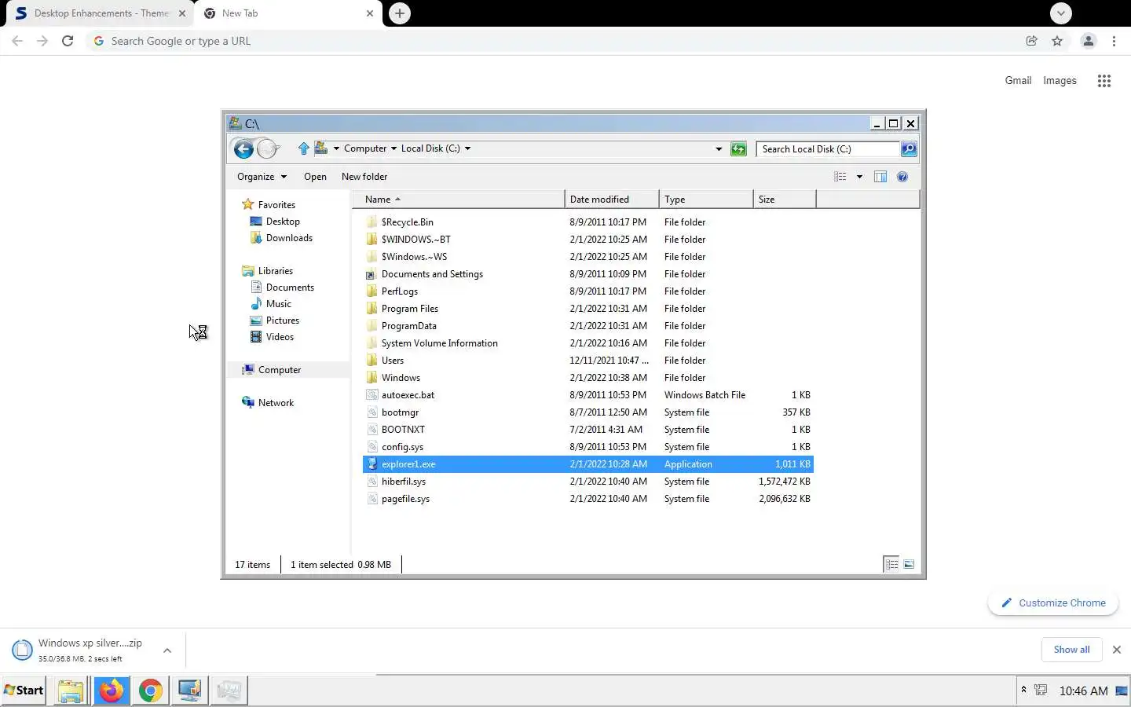
Task: Click the Search Local Disk (C:) field
Action: (828, 149)
